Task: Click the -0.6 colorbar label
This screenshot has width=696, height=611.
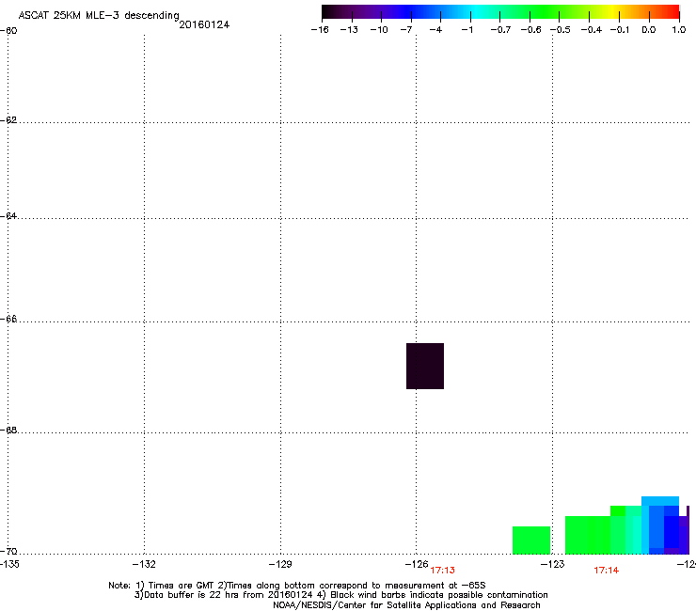Action: pos(530,30)
